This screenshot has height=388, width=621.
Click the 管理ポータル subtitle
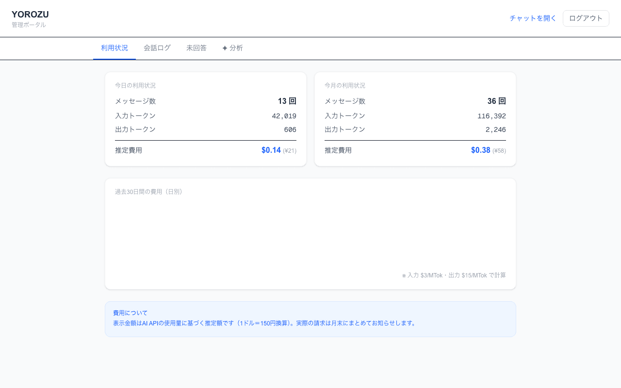pyautogui.click(x=29, y=25)
